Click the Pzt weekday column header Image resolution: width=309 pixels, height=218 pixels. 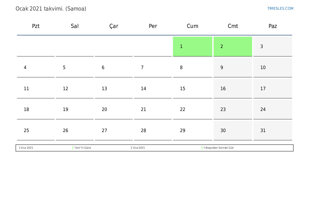tap(36, 26)
